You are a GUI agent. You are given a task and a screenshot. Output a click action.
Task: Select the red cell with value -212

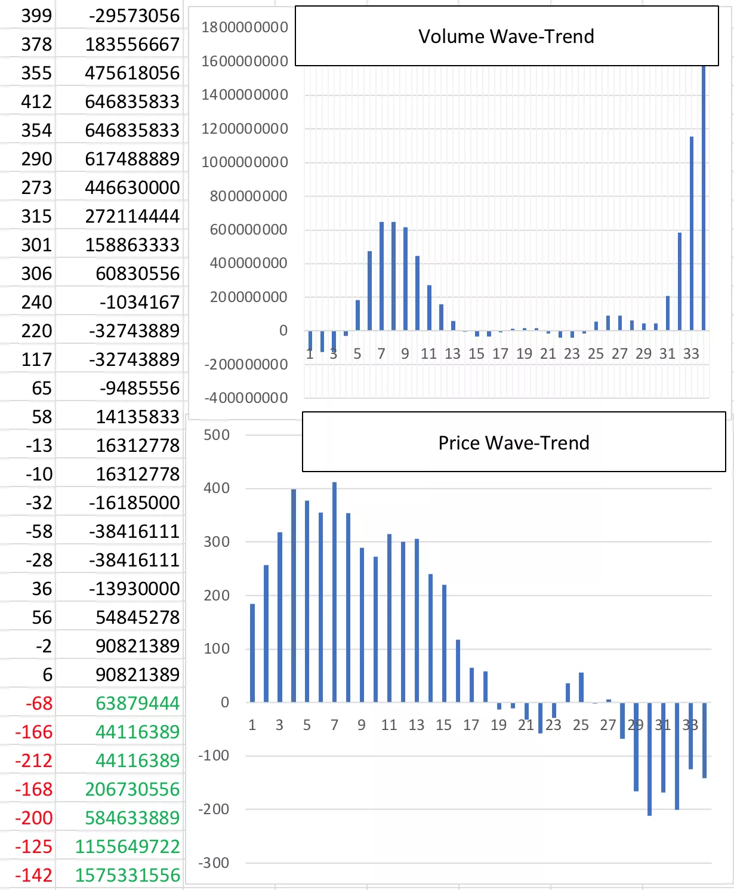coord(34,761)
